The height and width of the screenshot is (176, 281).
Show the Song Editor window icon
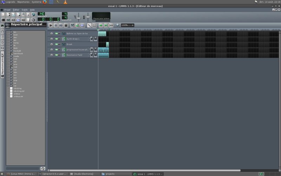pos(3,20)
